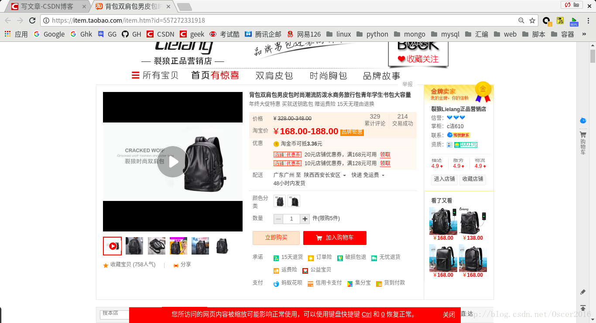Click the 立即购买 button
The width and height of the screenshot is (596, 323).
click(276, 238)
